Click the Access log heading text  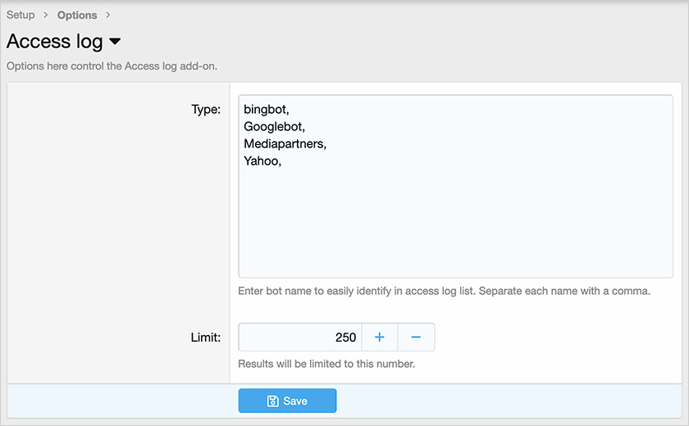[x=54, y=42]
